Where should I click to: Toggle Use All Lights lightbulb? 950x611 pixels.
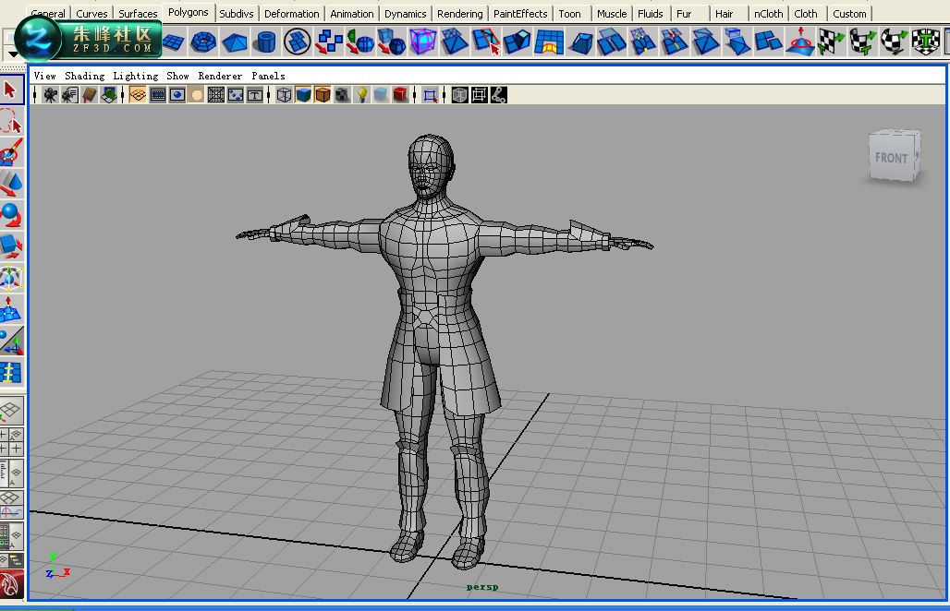361,95
